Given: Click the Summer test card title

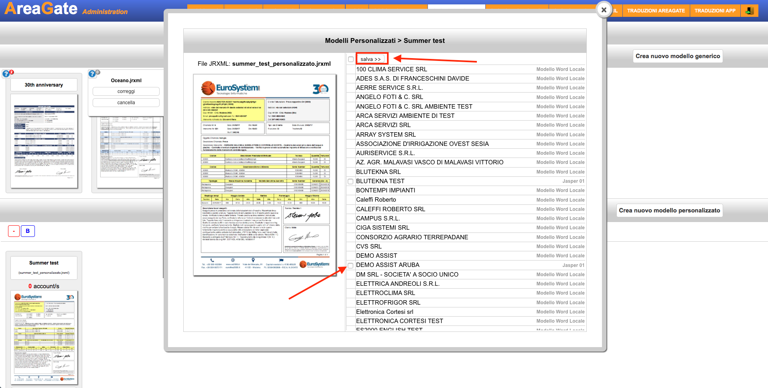Looking at the screenshot, I should (44, 263).
